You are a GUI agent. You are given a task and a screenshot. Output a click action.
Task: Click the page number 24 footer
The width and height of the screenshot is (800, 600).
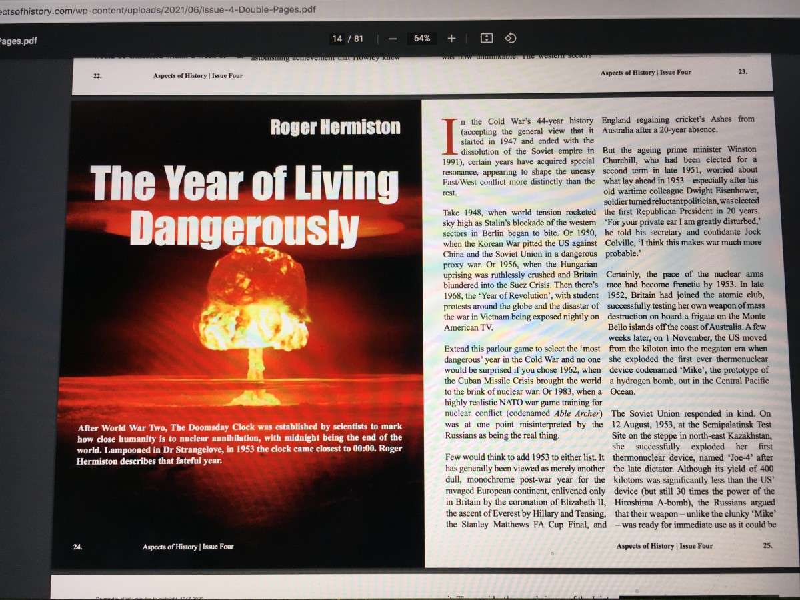[78, 547]
